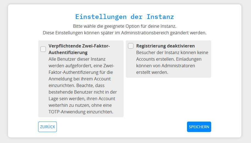Click 'Accounts erstellen' in the registration description

pyautogui.click(x=155, y=59)
